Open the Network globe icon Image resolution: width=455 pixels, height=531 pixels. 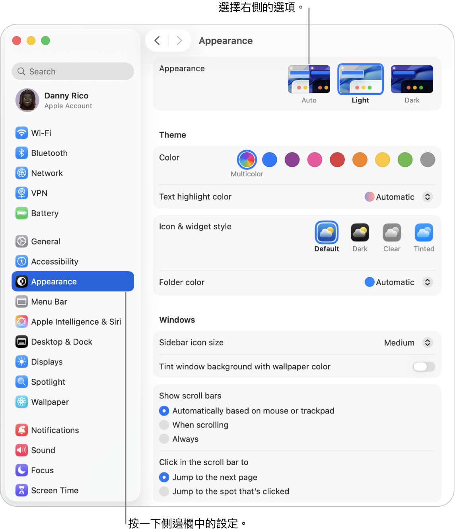pos(21,173)
